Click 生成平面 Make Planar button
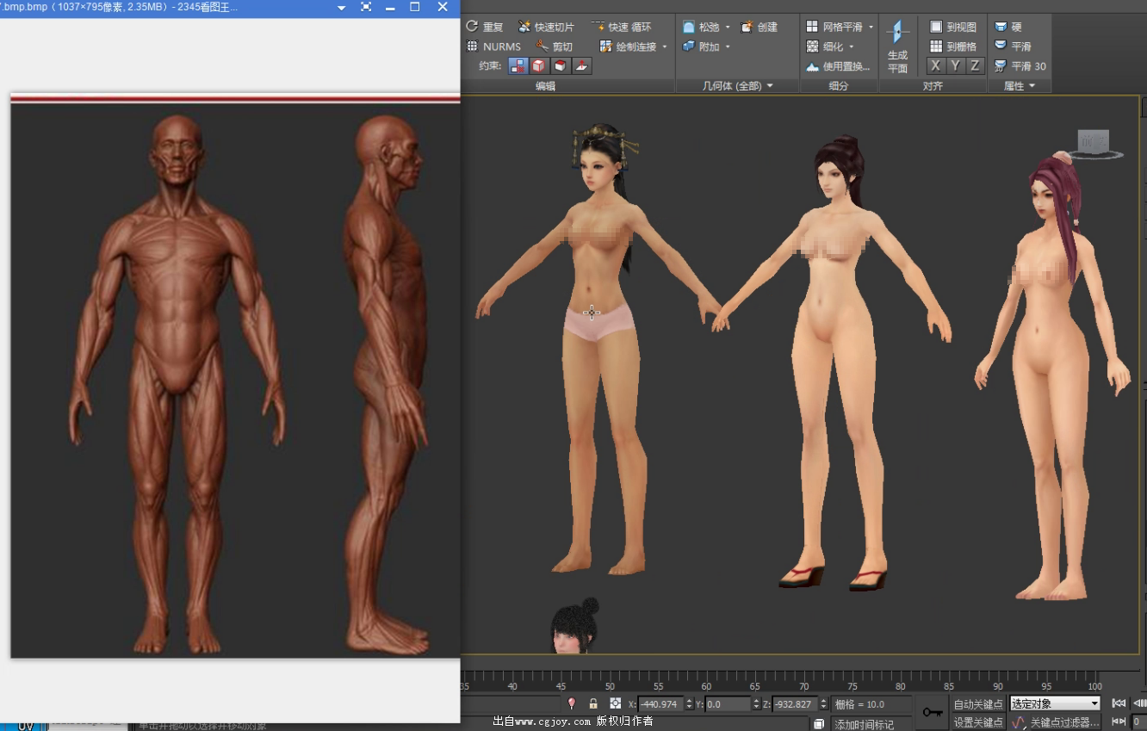The image size is (1147, 731). pyautogui.click(x=897, y=47)
